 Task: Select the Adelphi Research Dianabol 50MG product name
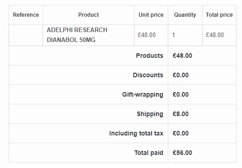pyautogui.click(x=77, y=35)
